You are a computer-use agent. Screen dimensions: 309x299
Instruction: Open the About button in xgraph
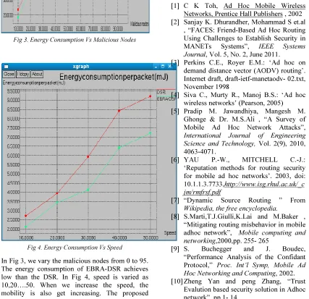coord(37,74)
